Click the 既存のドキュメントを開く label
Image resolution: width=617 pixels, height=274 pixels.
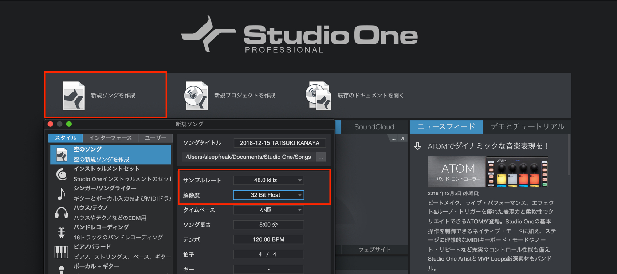pos(371,96)
